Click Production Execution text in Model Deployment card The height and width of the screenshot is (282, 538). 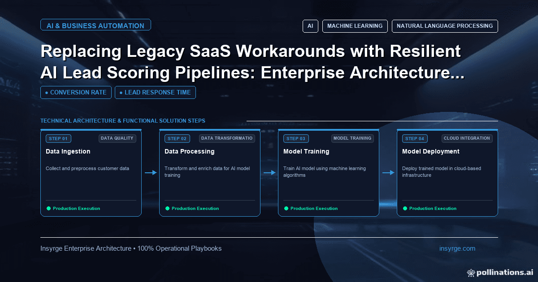(433, 209)
